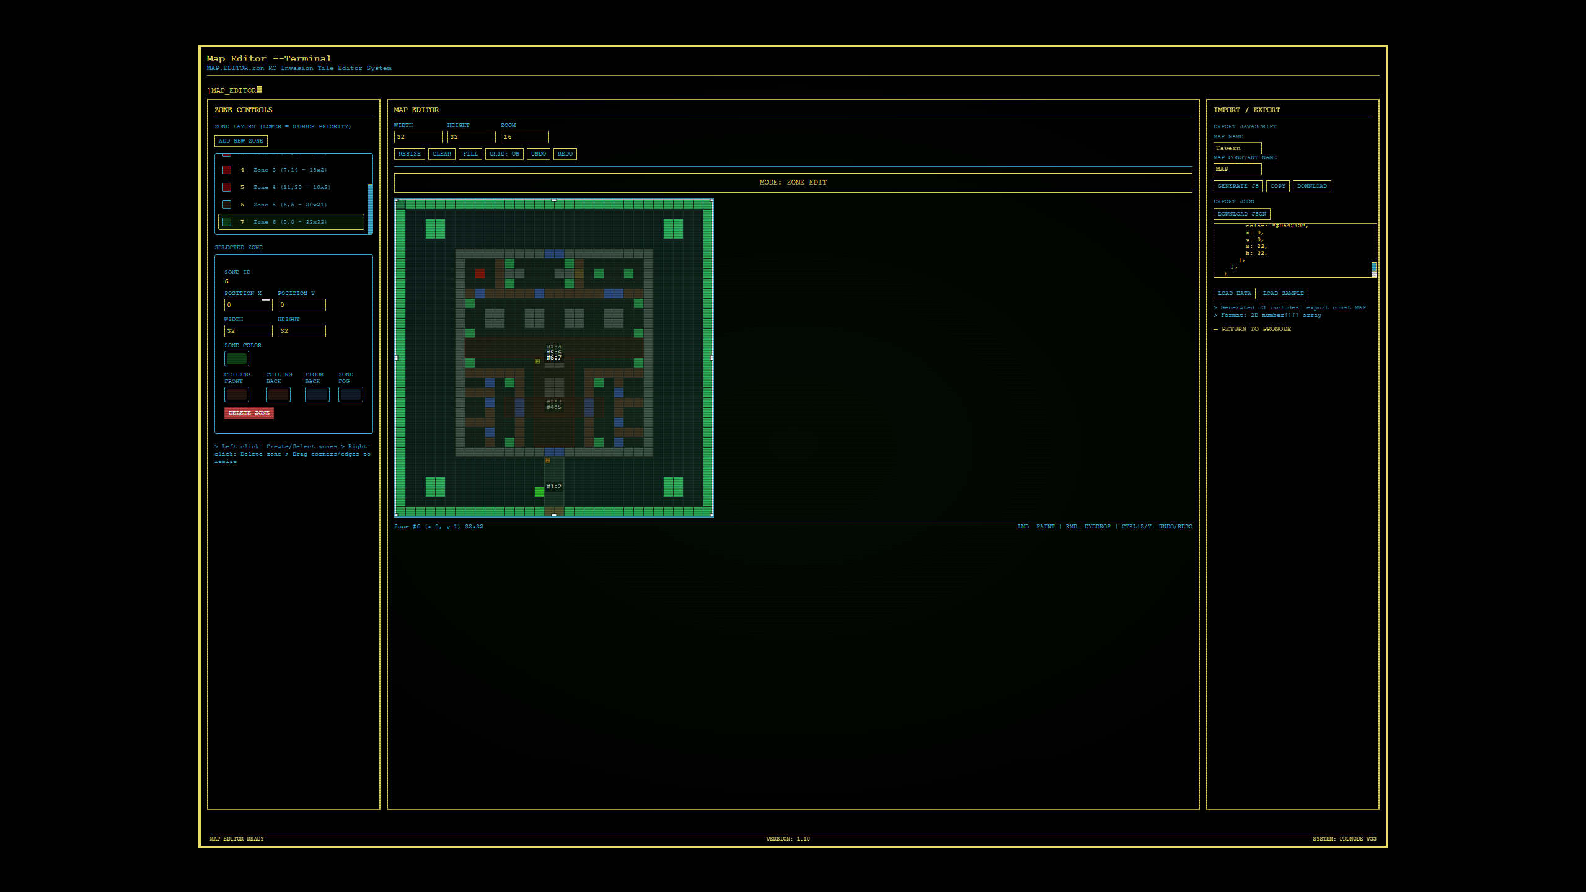Click the red swatch beside Zone 4

point(227,187)
